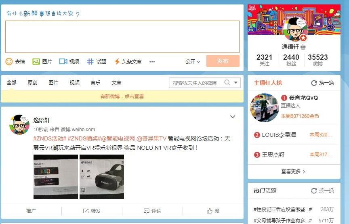Open the NOLO N1 box photo thumbnail
The height and width of the screenshot is (224, 349).
pos(56,177)
